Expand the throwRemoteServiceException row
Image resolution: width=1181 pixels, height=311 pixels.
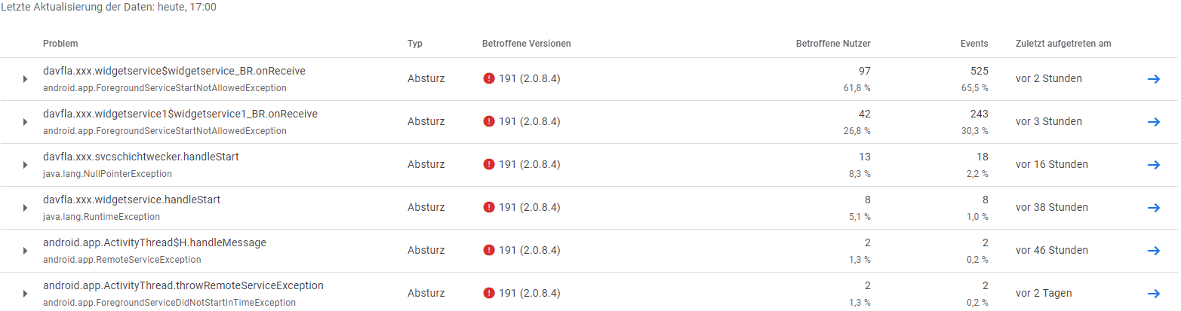click(x=25, y=294)
